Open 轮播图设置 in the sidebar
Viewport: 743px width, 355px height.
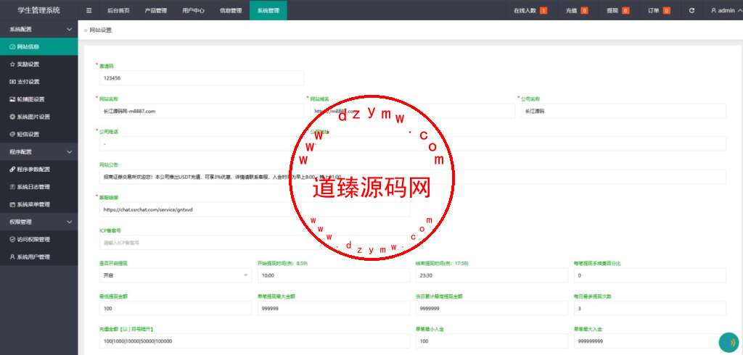point(39,99)
